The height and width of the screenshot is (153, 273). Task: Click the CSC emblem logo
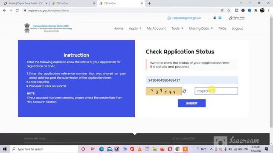tap(27, 28)
